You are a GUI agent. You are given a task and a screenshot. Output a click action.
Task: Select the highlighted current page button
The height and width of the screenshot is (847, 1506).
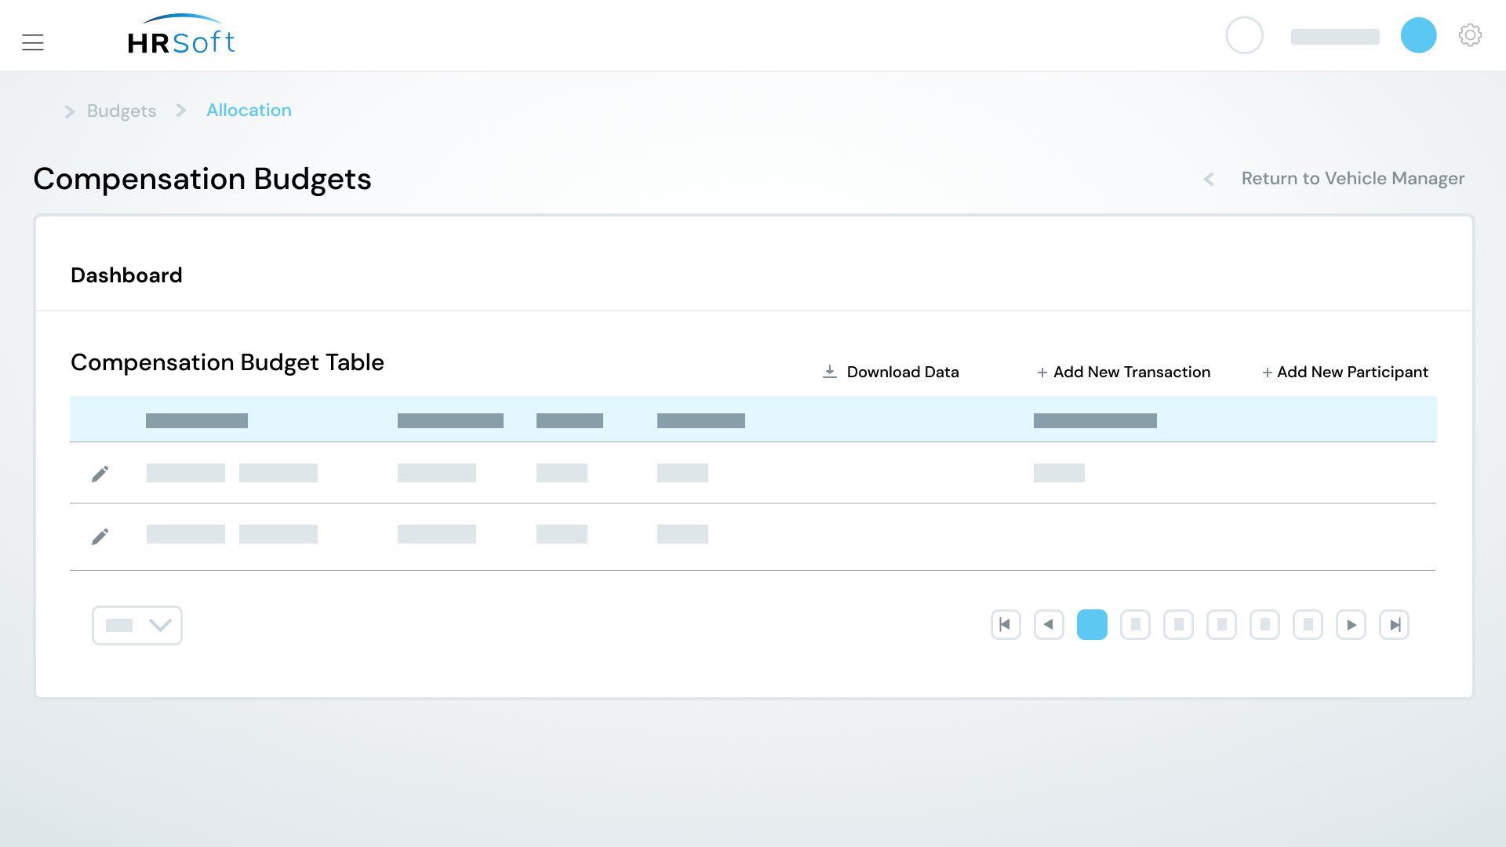pyautogui.click(x=1092, y=625)
